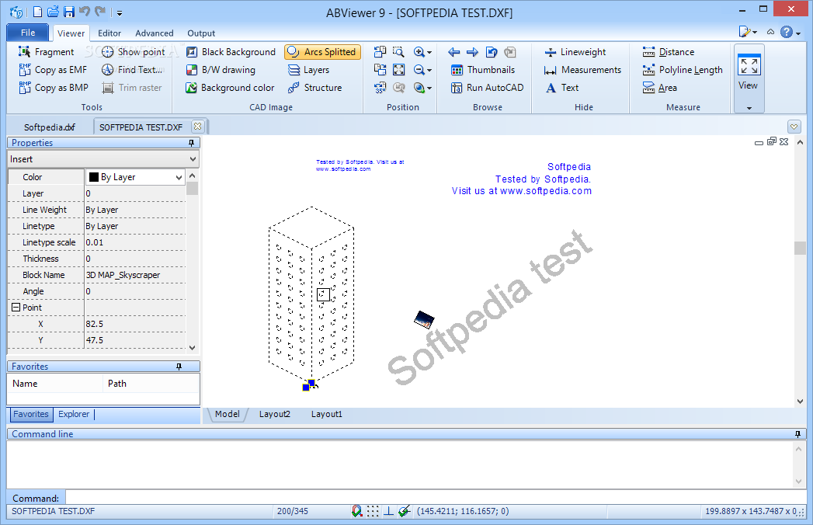Collapse the Point property group
This screenshot has width=813, height=525.
(x=16, y=307)
